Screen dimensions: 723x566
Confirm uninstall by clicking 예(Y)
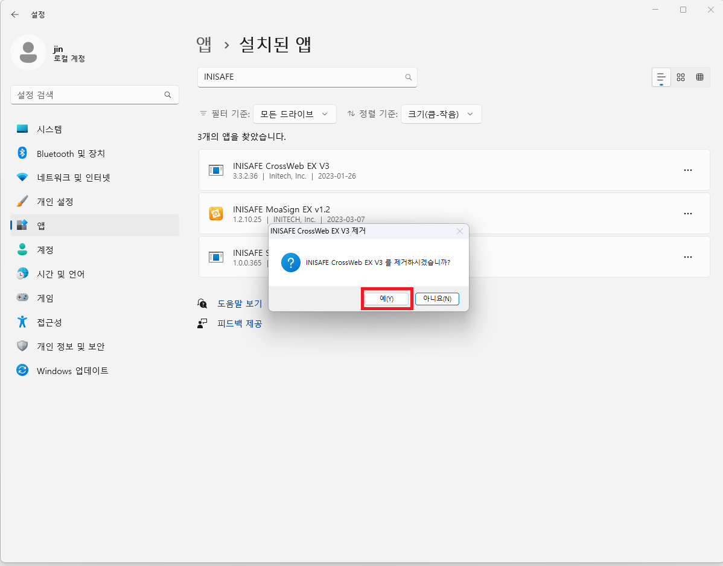pyautogui.click(x=387, y=298)
